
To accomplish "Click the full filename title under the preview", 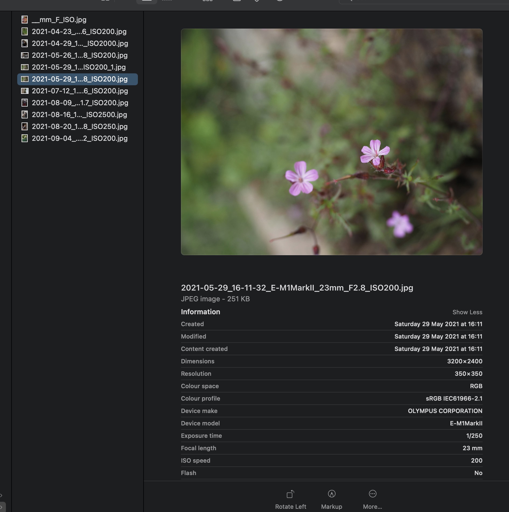I will 297,288.
